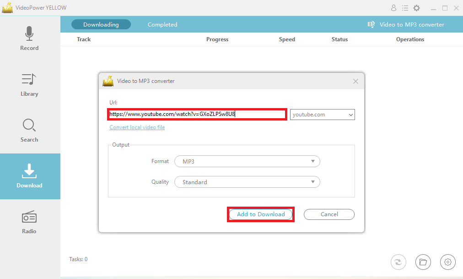463x279 pixels.
Task: Click the user account icon in the title bar
Action: [x=393, y=8]
